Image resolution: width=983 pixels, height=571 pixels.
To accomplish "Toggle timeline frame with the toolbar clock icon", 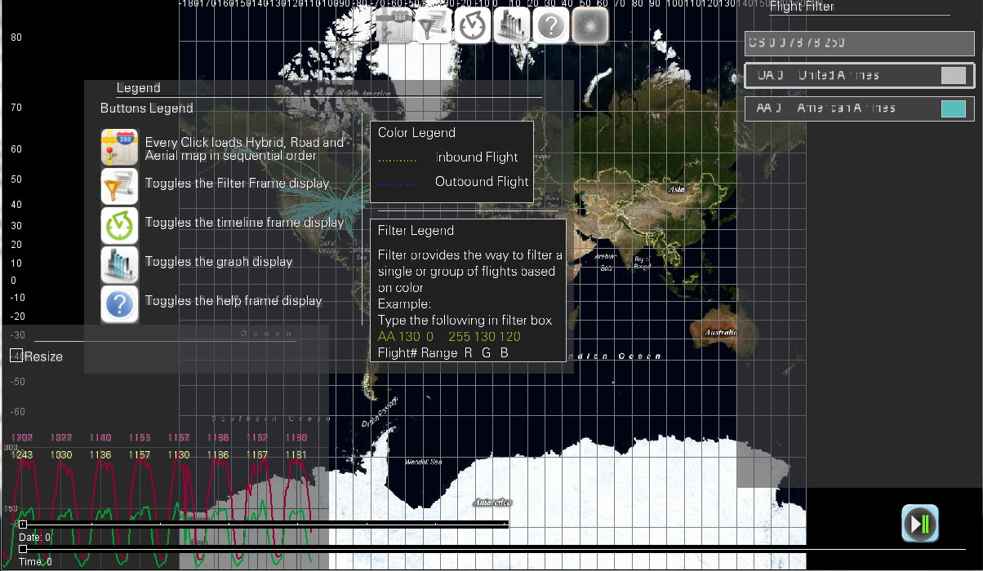I will (473, 25).
